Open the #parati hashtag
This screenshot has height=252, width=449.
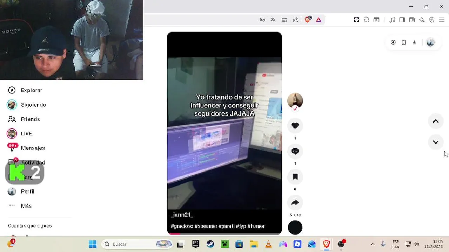(227, 226)
